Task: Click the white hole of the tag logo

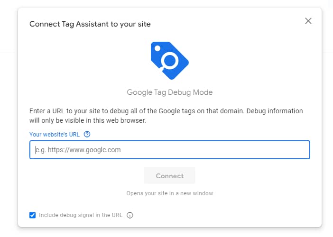Action: (x=157, y=48)
